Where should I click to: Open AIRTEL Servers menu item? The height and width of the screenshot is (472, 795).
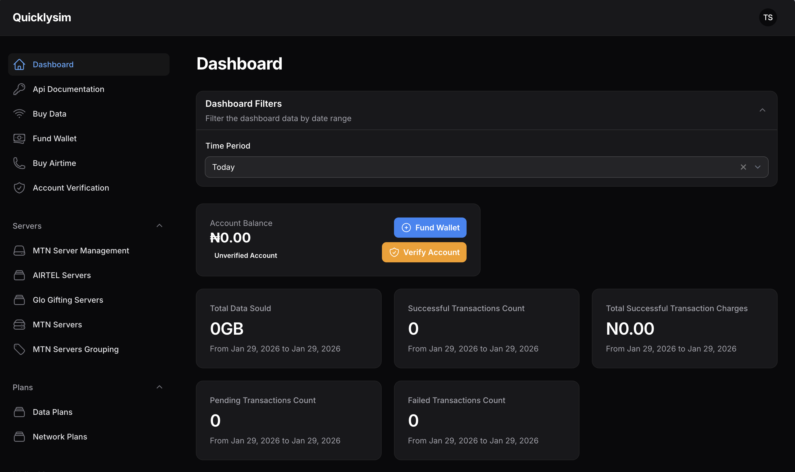click(x=62, y=275)
